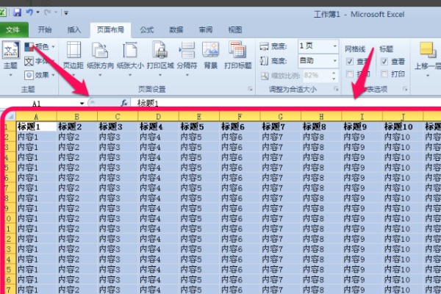The image size is (441, 294).
Task: Toggle the 网格线 查看 checkbox
Action: pos(350,61)
